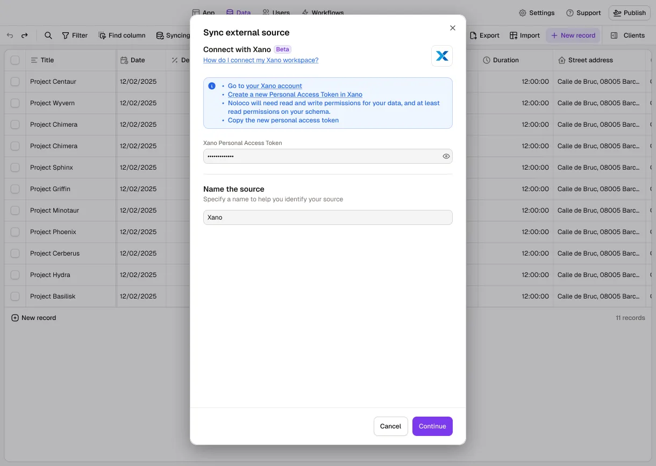Click the purple New record button
The width and height of the screenshot is (656, 466).
click(x=573, y=35)
